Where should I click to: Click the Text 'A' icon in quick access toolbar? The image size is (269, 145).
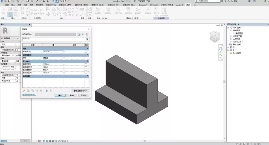coord(44,1)
